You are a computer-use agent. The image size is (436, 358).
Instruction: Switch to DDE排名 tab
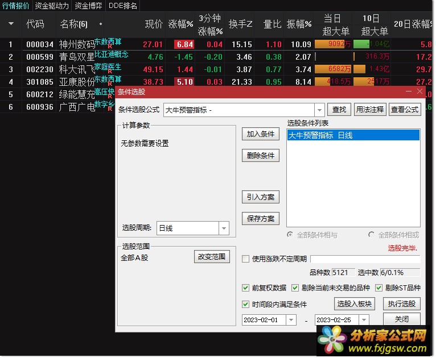tap(122, 6)
